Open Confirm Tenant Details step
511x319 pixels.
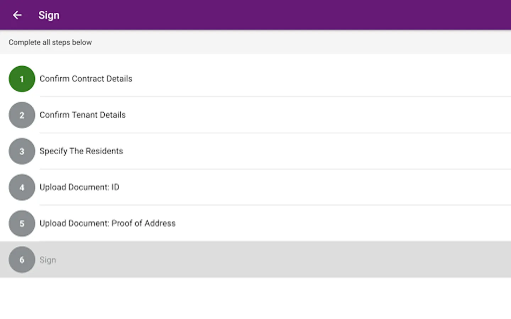click(82, 115)
